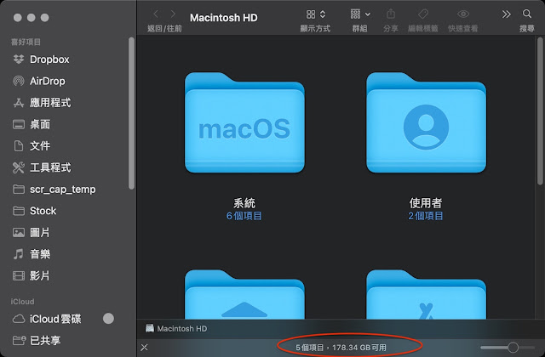Open Dropbox in the sidebar

[41, 59]
